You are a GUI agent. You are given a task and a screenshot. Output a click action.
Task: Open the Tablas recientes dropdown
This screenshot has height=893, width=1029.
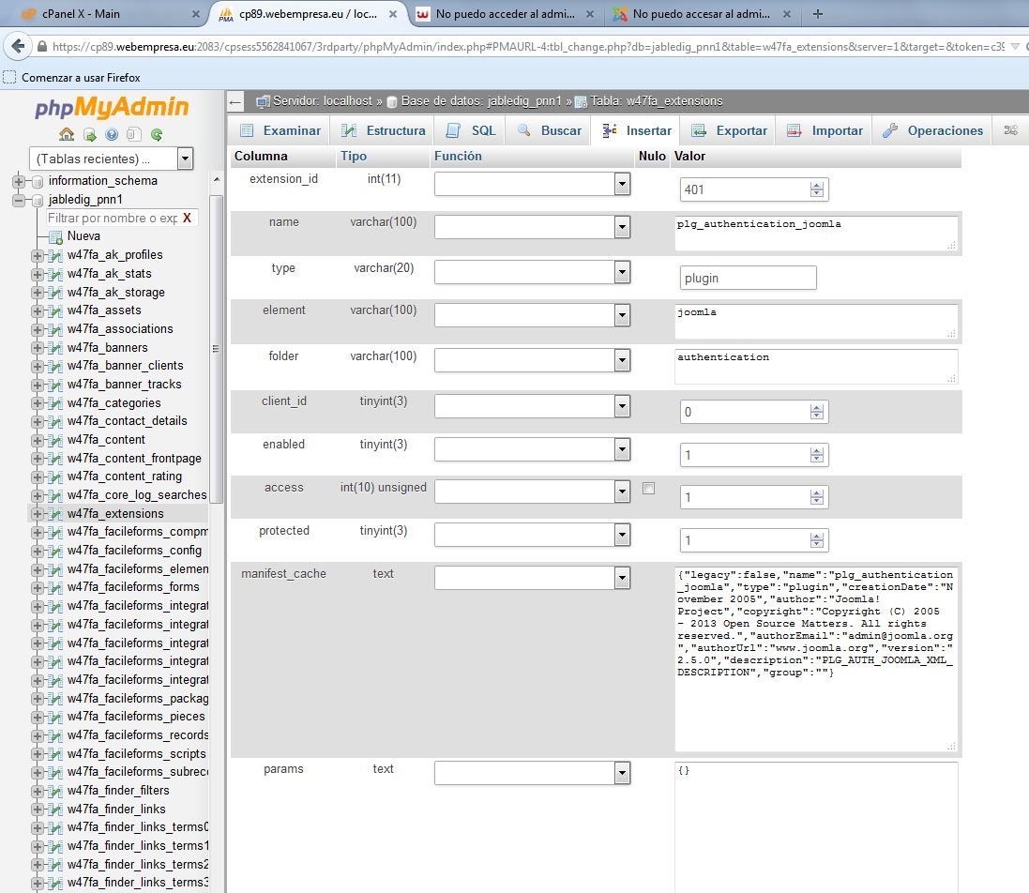click(111, 159)
